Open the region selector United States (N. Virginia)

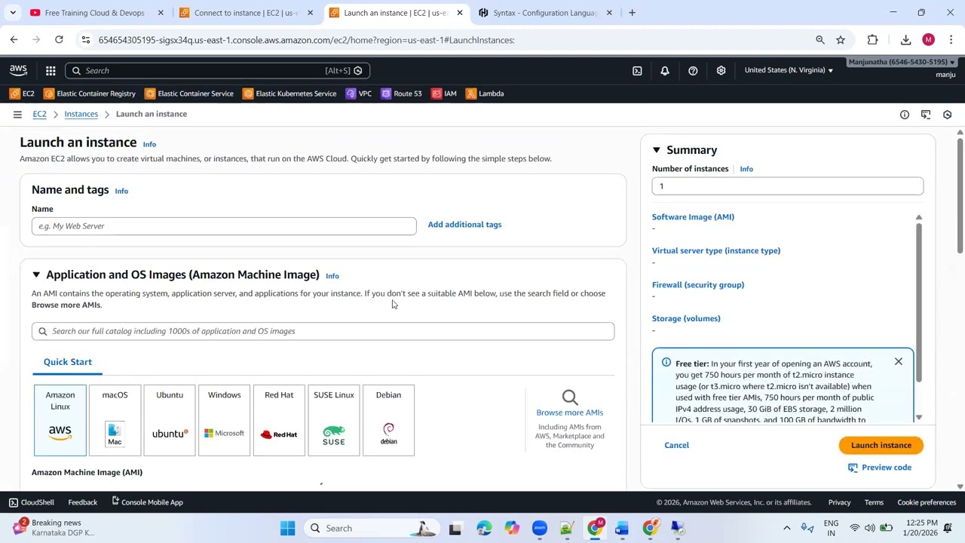point(789,70)
